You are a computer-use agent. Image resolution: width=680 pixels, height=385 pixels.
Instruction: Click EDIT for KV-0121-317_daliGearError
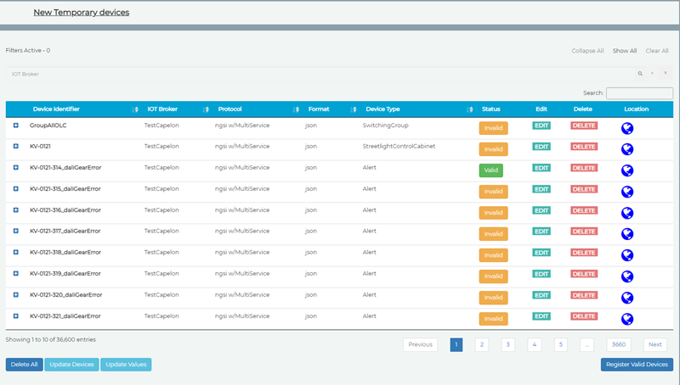click(x=541, y=232)
